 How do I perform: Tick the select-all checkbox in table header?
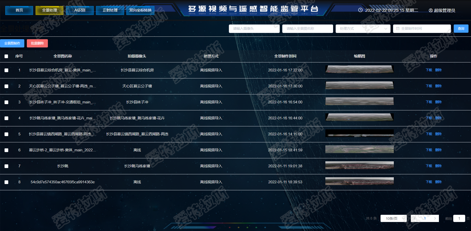[x=6, y=56]
